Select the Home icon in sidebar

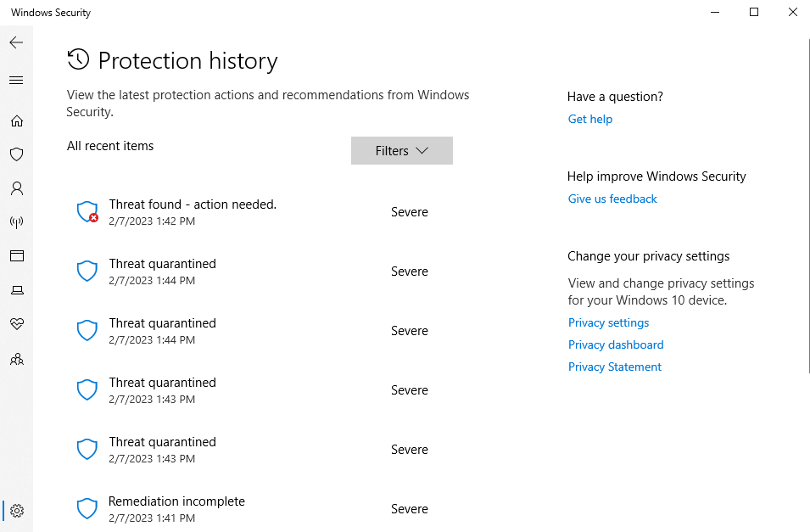coord(16,120)
